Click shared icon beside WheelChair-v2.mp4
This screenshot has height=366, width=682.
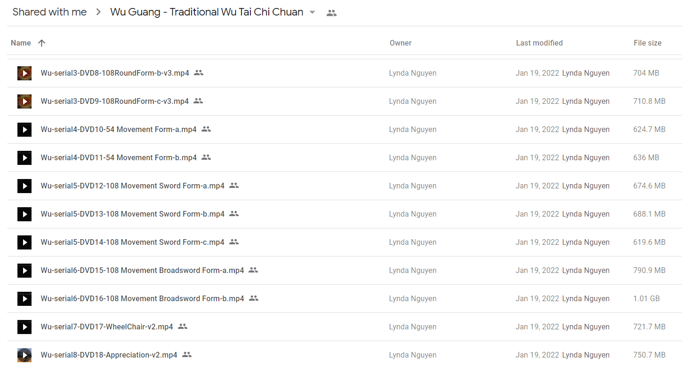(183, 327)
